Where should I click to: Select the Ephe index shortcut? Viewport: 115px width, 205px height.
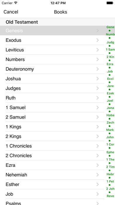point(110,152)
